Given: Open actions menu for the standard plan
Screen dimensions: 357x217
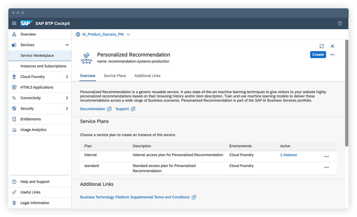Looking at the screenshot, I should (326, 167).
